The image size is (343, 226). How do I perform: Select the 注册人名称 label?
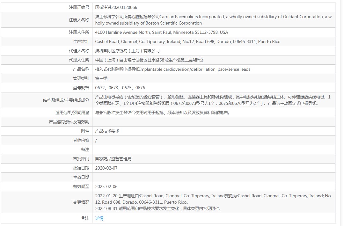click(79, 20)
